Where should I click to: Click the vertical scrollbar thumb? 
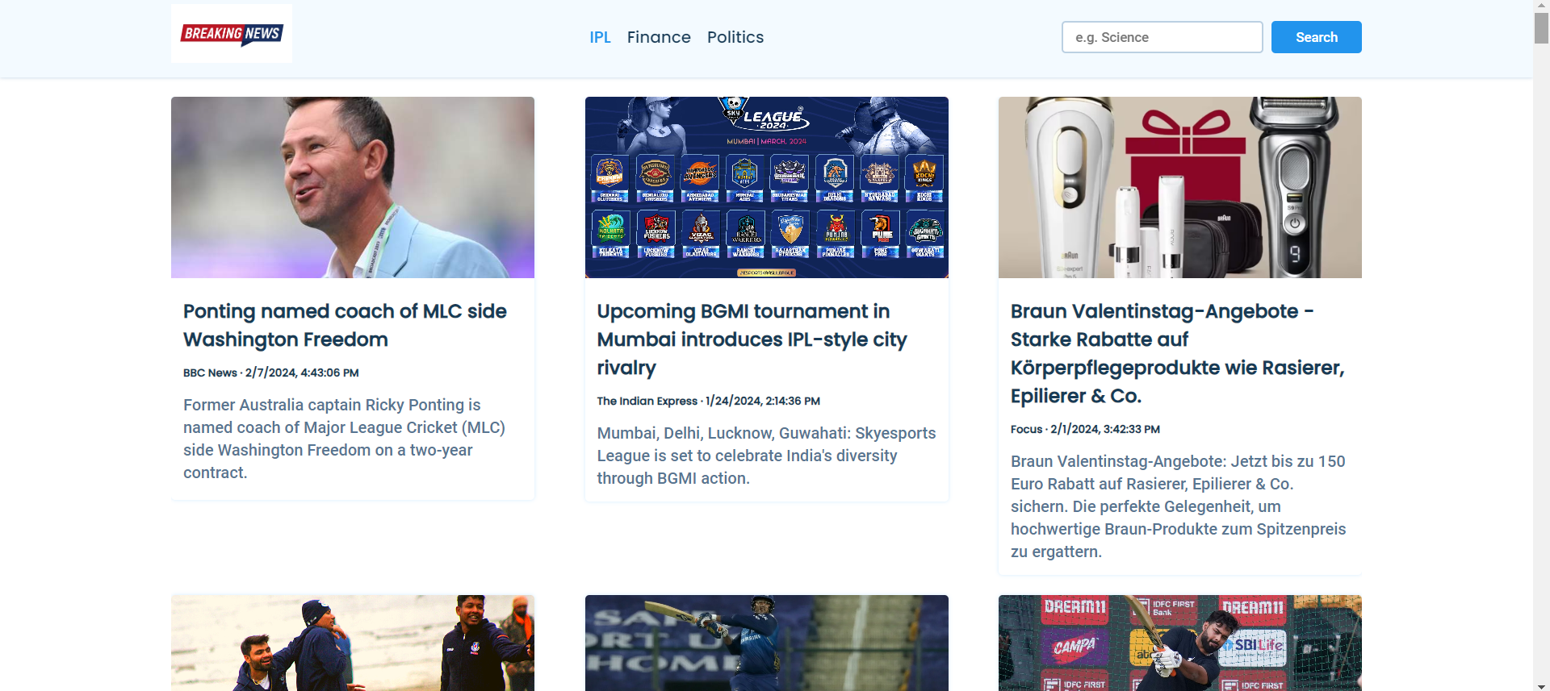(x=1541, y=28)
